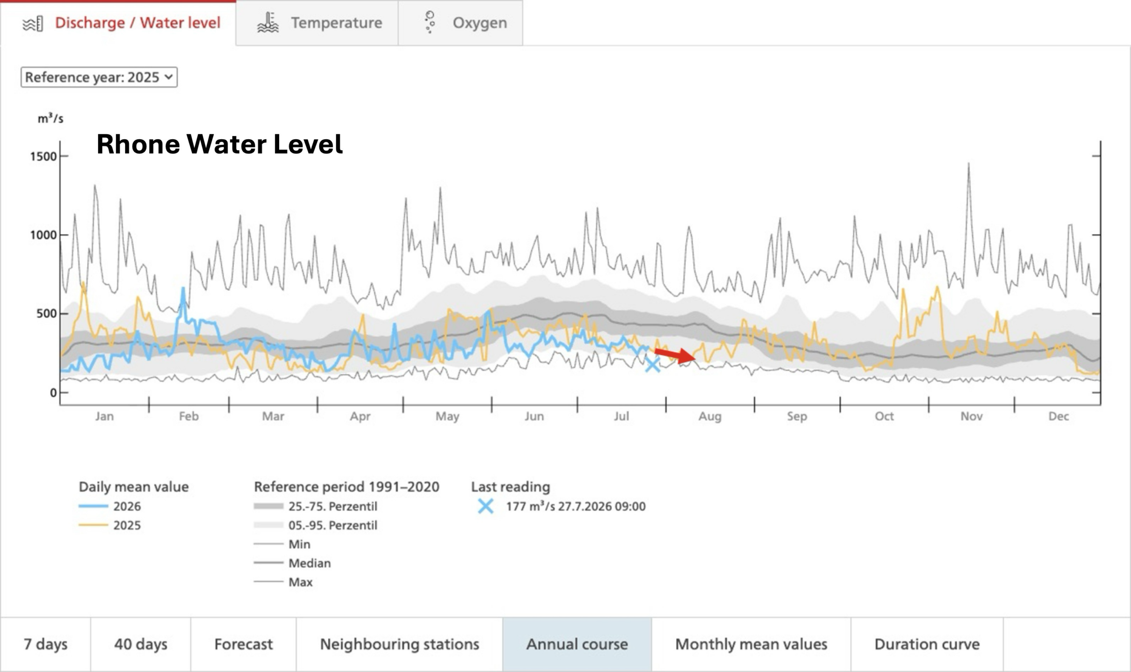The image size is (1131, 672).
Task: Click the 'Jun' month axis label
Action: coord(534,416)
